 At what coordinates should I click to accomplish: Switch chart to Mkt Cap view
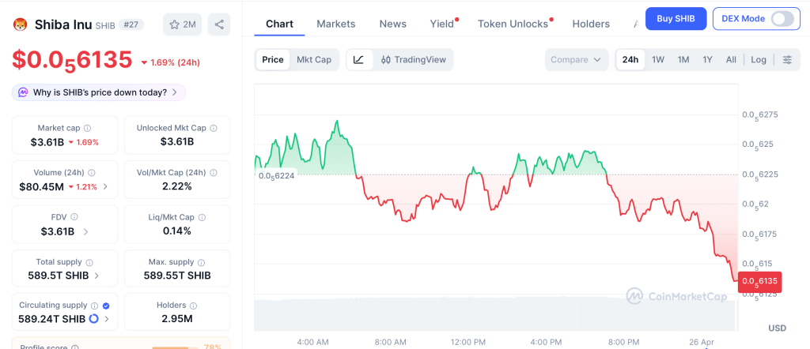click(x=314, y=59)
